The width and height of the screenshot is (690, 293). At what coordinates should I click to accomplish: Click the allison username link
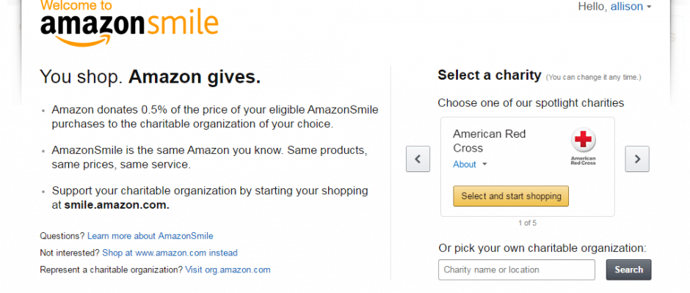coord(627,7)
